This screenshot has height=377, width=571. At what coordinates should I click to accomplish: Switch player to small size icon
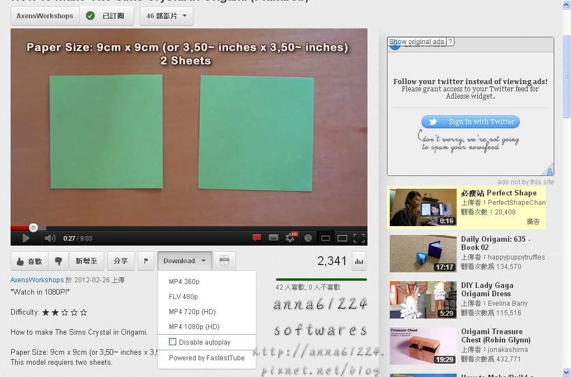click(x=326, y=238)
